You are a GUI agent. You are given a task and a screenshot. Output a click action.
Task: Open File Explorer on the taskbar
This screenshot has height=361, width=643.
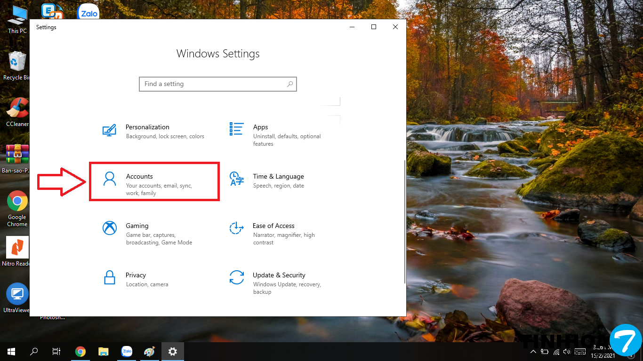click(104, 352)
